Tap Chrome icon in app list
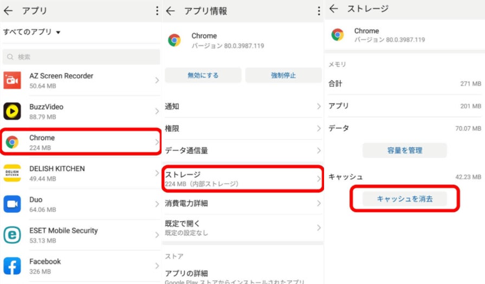This screenshot has width=485, height=284. 12,142
